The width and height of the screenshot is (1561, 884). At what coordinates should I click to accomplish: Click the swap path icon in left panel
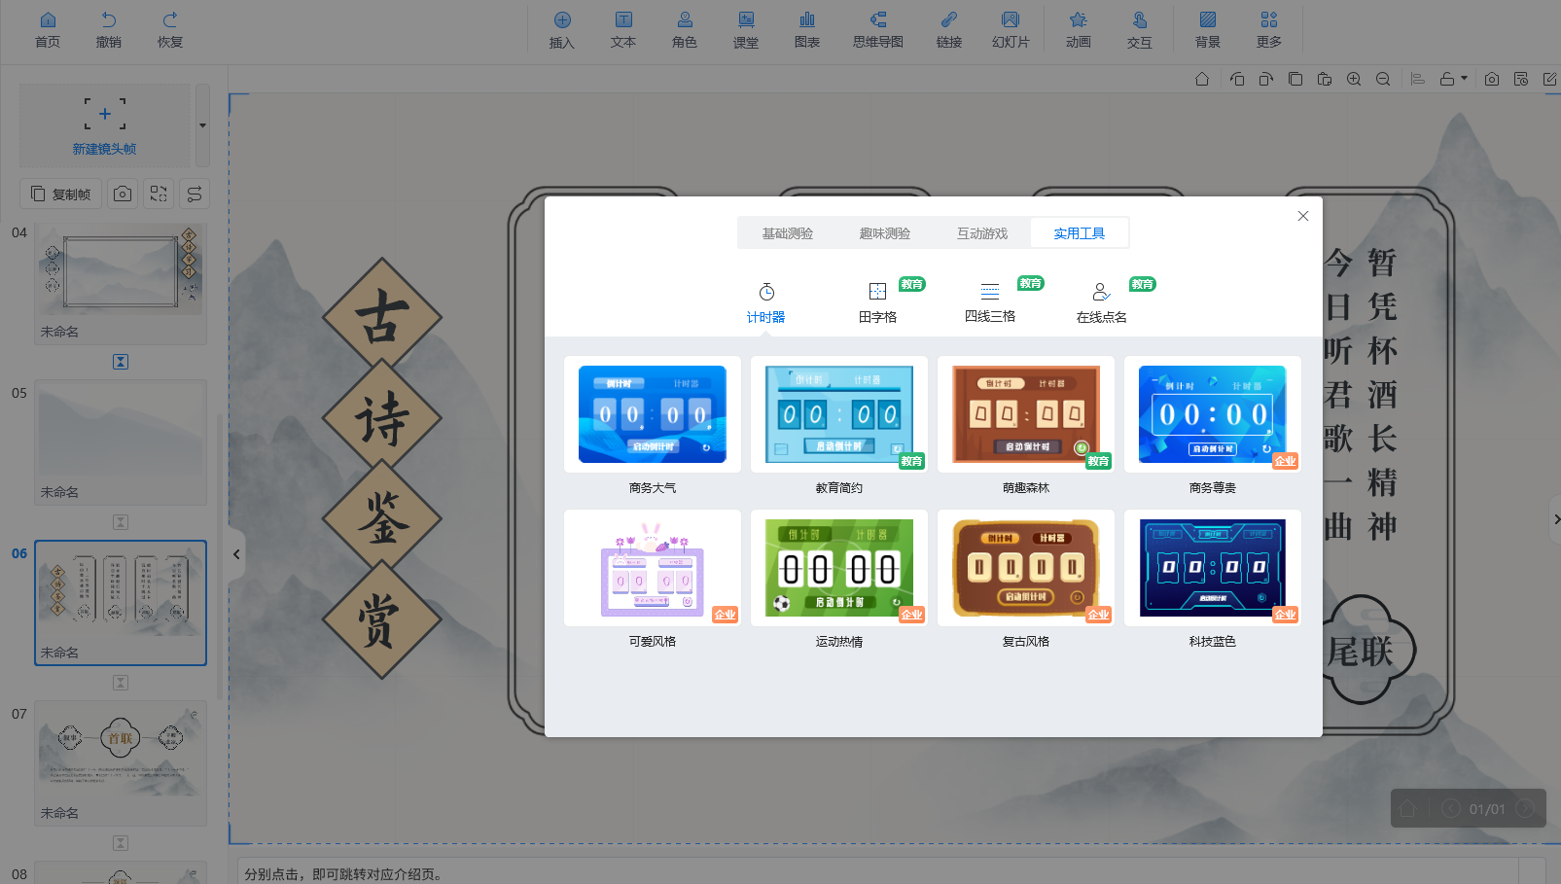(195, 194)
